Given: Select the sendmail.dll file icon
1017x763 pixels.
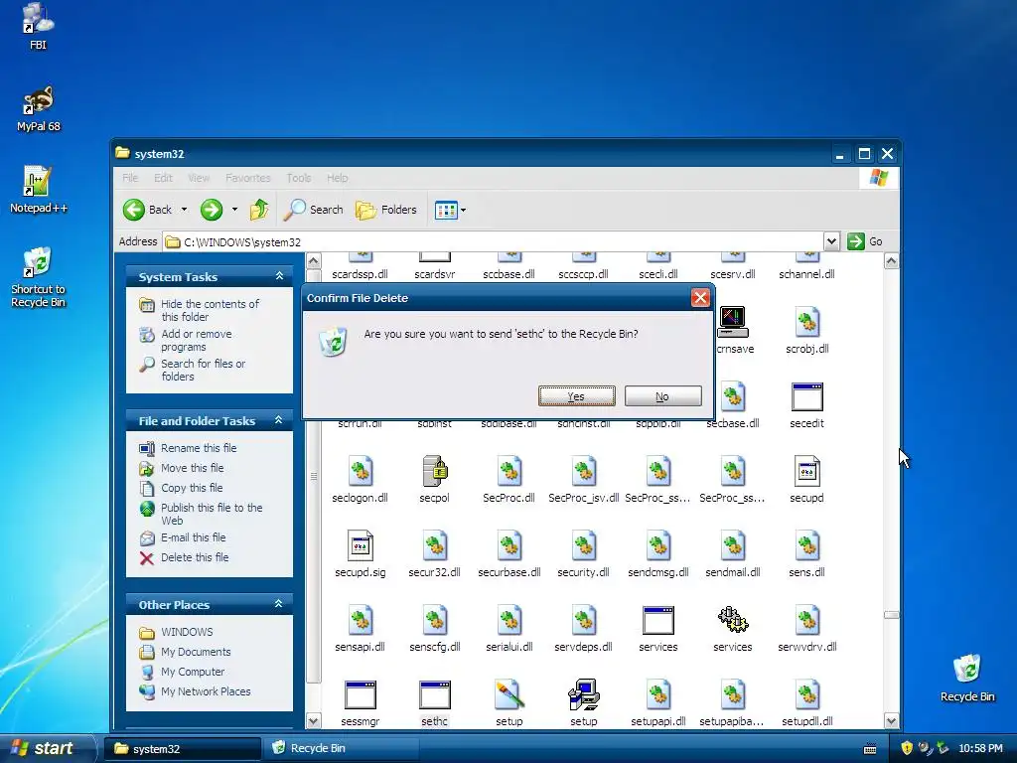Looking at the screenshot, I should coord(732,545).
